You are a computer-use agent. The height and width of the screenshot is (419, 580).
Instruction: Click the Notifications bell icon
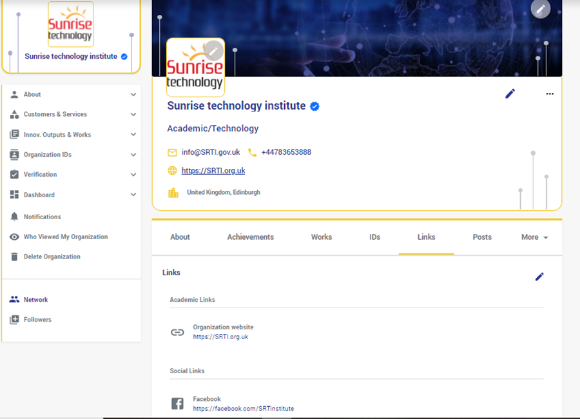[14, 217]
